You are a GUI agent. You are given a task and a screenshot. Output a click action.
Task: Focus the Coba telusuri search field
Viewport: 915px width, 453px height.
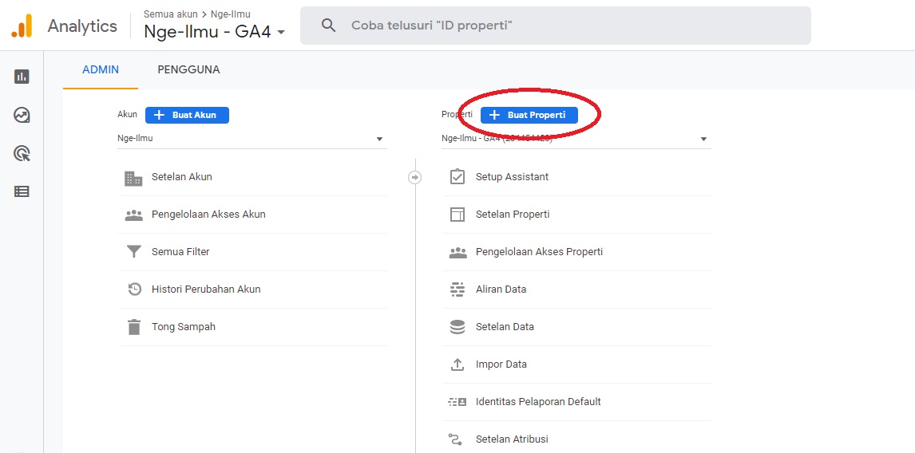[x=556, y=26]
